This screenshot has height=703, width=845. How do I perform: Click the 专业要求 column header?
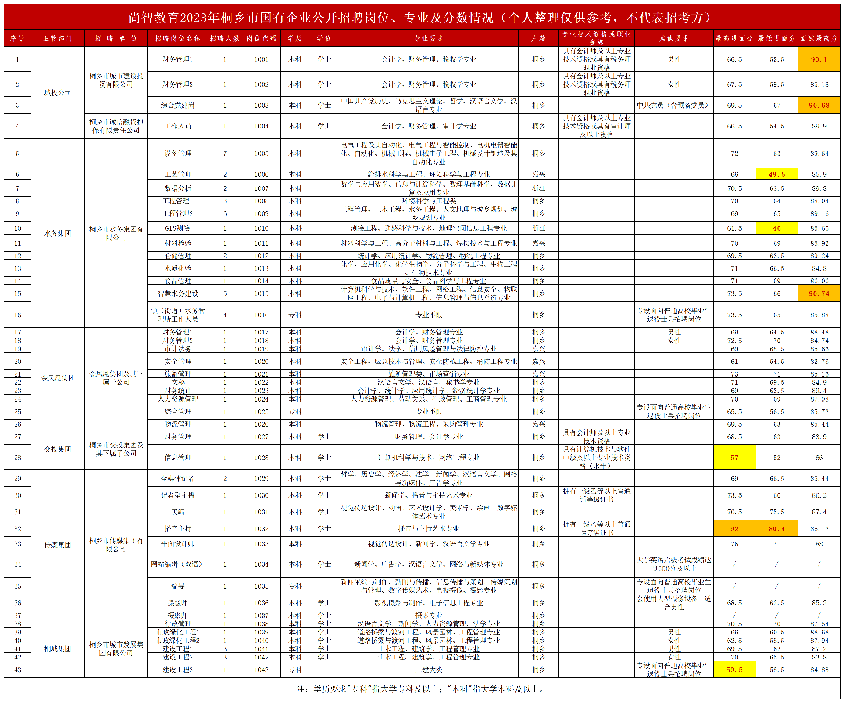[428, 38]
